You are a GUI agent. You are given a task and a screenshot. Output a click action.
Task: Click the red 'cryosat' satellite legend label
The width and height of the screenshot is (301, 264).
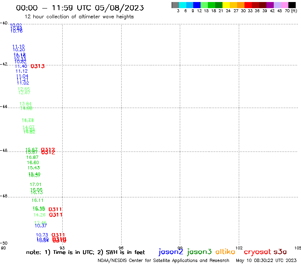[x=257, y=252]
